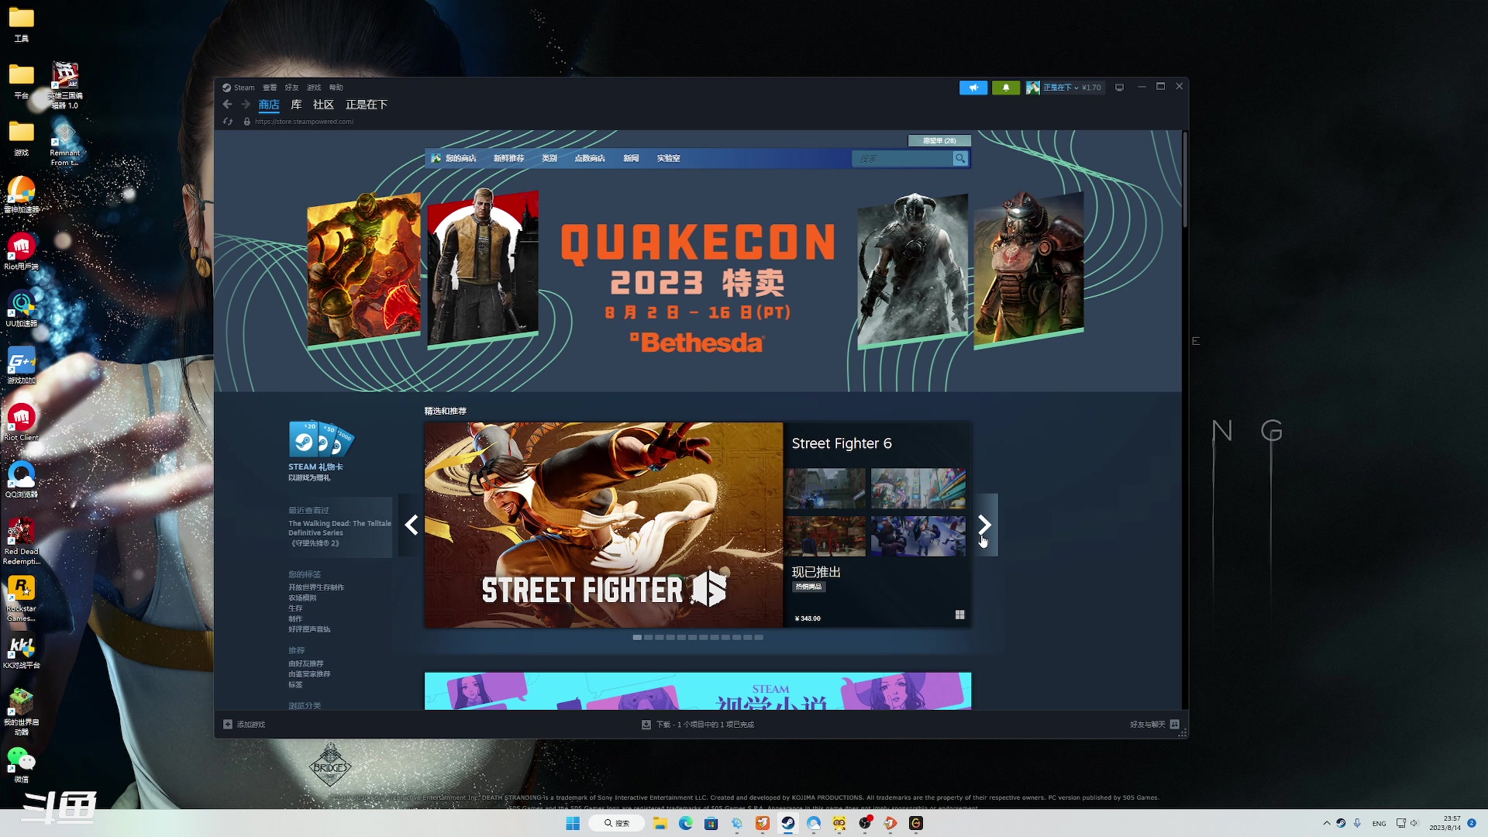
Task: Open the green notifications bell
Action: (1006, 88)
